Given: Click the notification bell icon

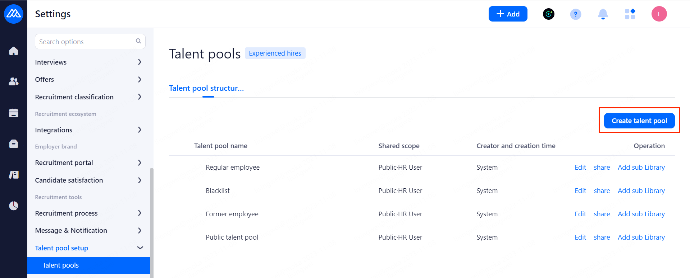Looking at the screenshot, I should [603, 14].
